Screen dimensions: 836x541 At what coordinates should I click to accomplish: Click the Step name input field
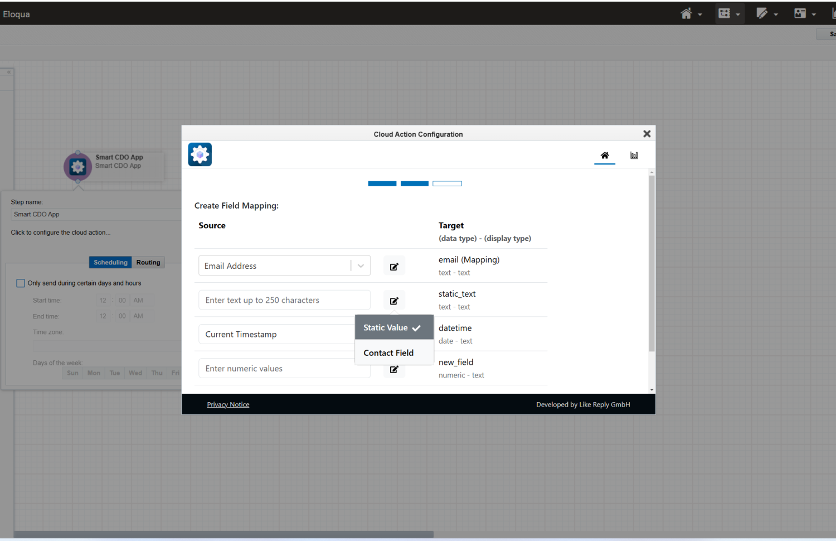coord(96,214)
